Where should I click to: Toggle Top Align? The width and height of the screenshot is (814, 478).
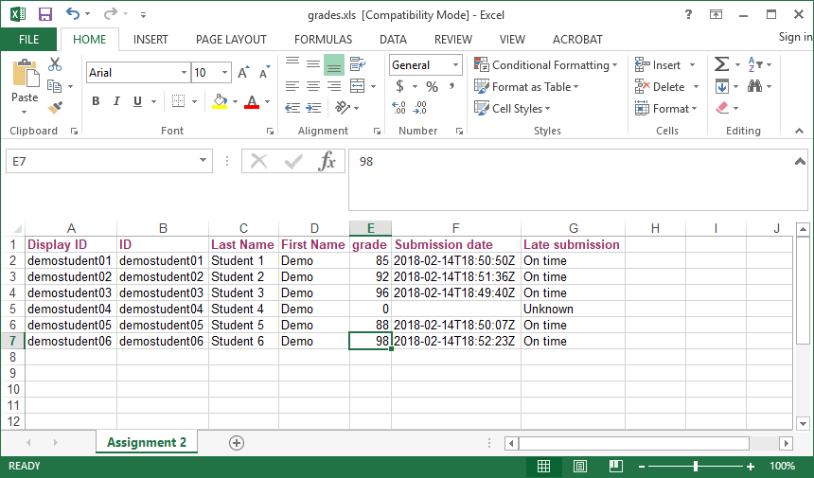[292, 62]
